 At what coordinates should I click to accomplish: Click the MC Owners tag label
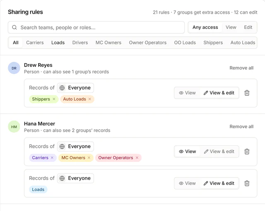[x=73, y=158]
